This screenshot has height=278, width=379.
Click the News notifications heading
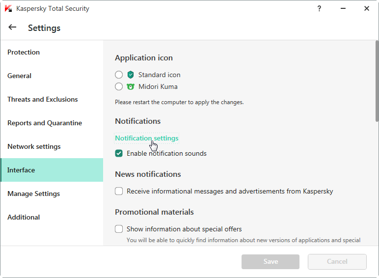[148, 174]
